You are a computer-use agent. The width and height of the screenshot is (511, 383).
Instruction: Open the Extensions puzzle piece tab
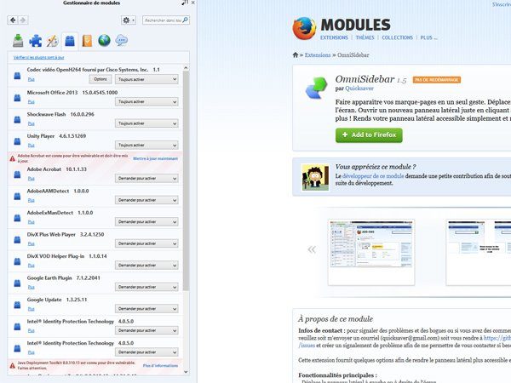35,41
